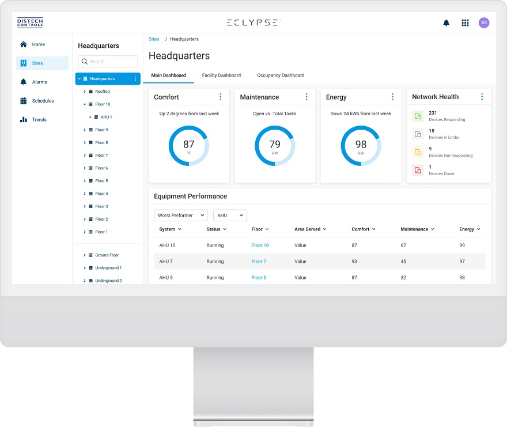This screenshot has height=427, width=507.
Task: Open the Maintenance card three-dot menu
Action: [307, 97]
